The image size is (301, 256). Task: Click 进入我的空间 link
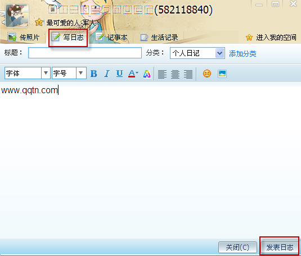click(271, 38)
